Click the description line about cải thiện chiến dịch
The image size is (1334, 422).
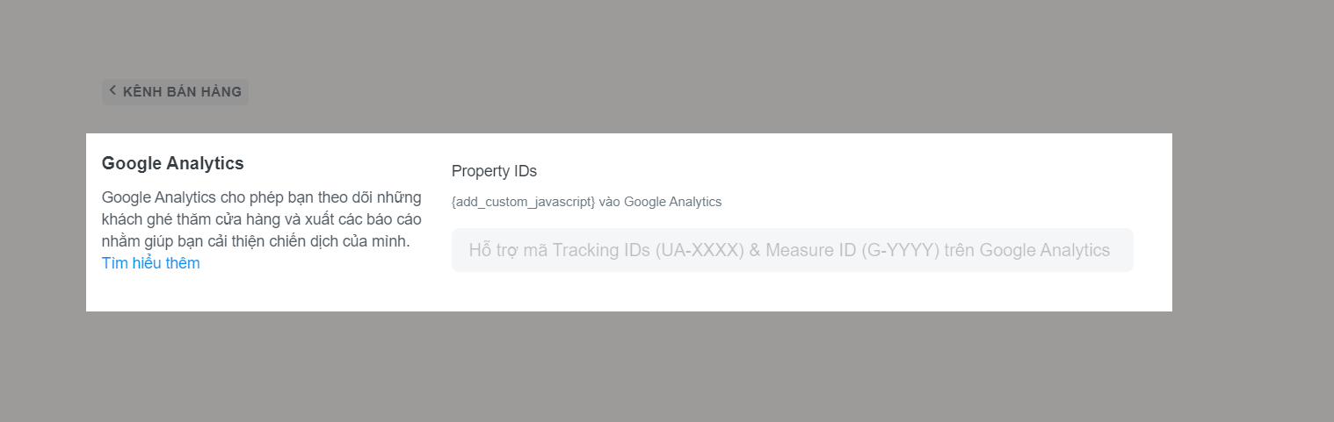pos(256,240)
